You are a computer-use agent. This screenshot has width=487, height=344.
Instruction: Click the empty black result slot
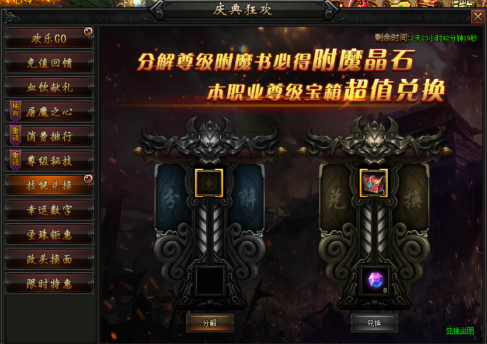[x=210, y=280]
